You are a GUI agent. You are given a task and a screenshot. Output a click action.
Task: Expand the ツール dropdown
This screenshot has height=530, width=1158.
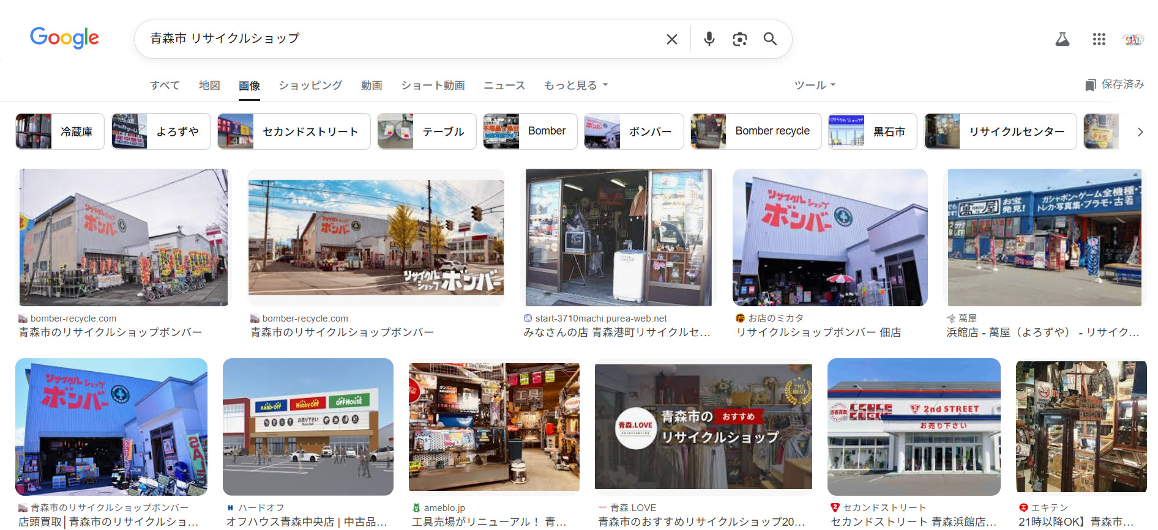click(815, 86)
